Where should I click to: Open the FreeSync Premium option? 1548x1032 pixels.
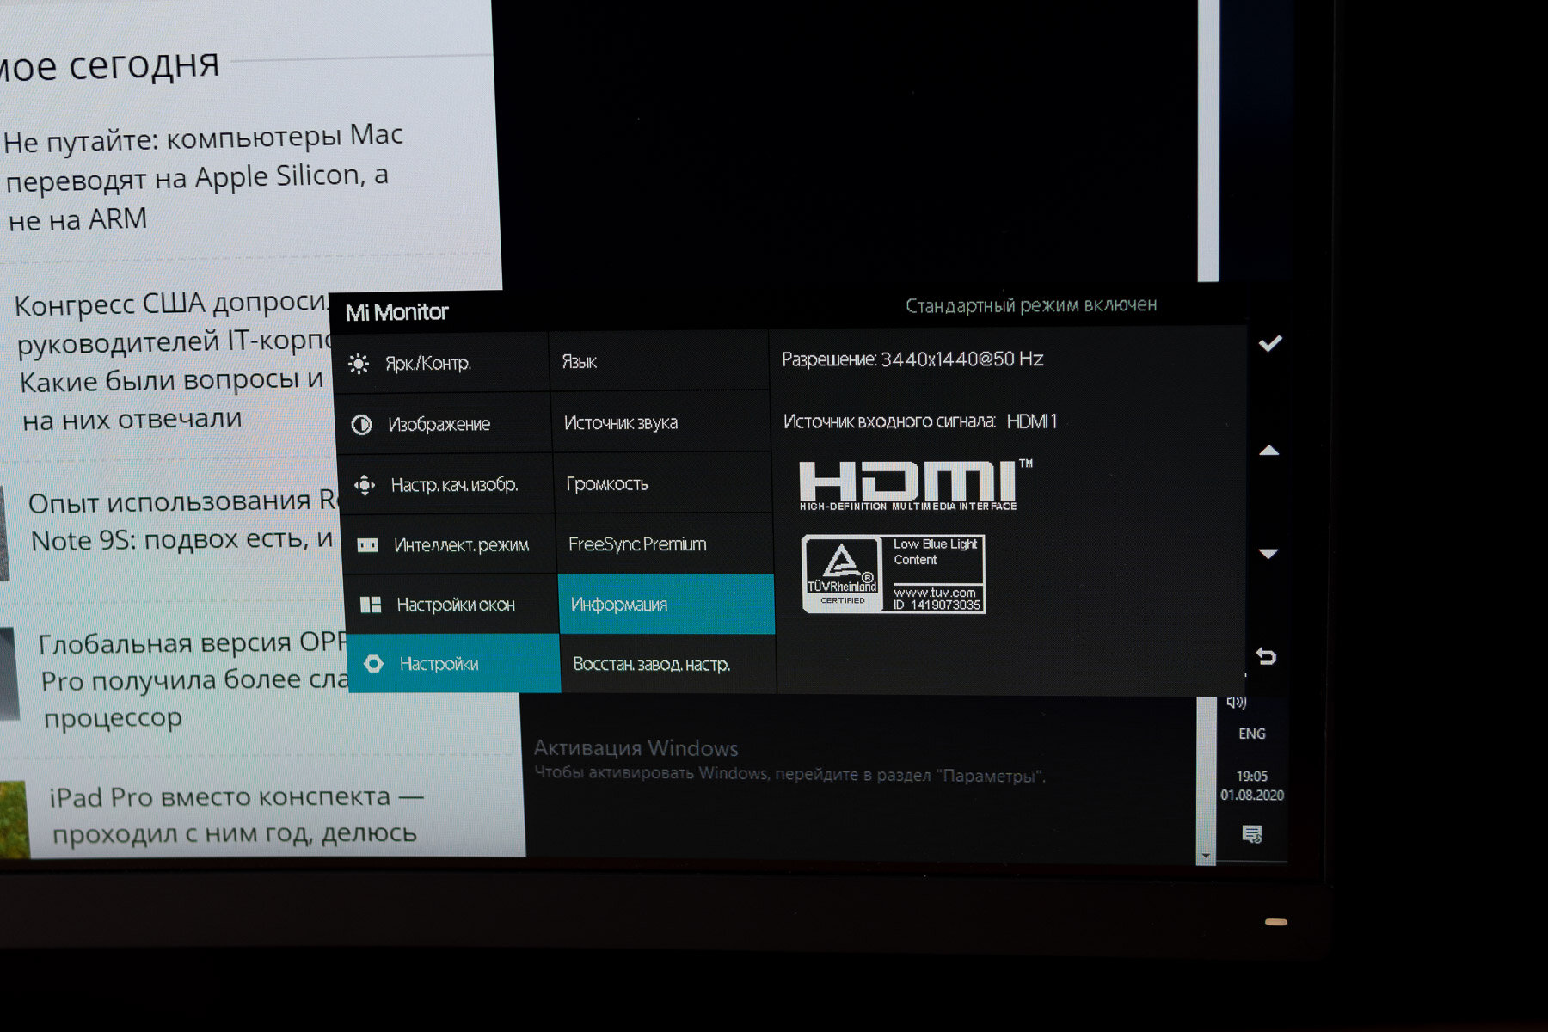click(664, 544)
